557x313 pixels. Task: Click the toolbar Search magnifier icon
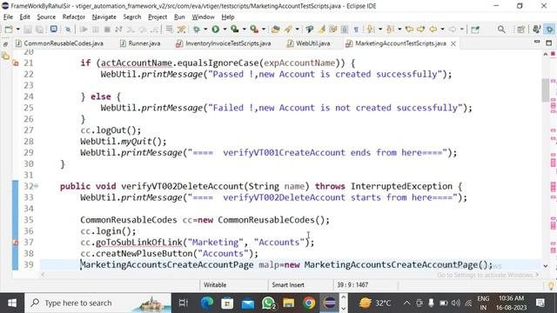(x=501, y=30)
